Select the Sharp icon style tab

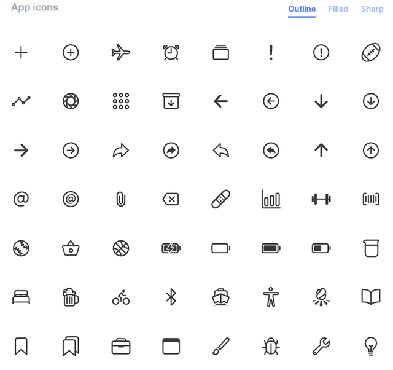point(372,9)
